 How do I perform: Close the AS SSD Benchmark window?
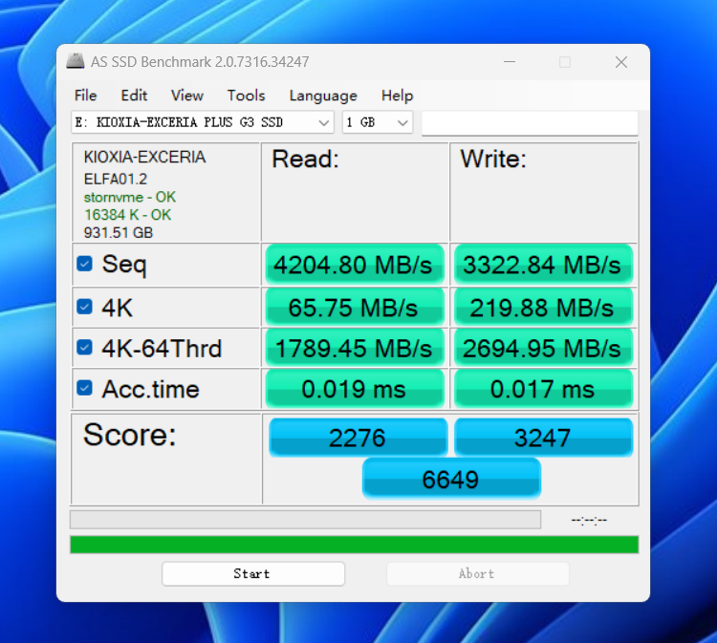pyautogui.click(x=621, y=62)
